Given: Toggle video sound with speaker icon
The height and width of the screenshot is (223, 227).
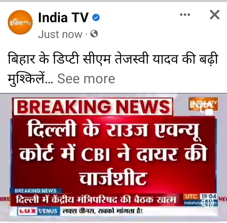Looking at the screenshot, I should click(208, 203).
